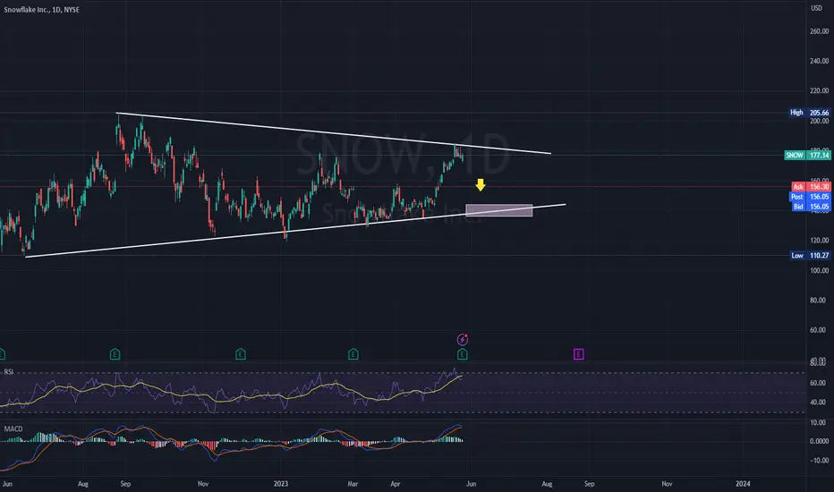Click the 2024 time axis label
The height and width of the screenshot is (492, 834).
tap(743, 484)
